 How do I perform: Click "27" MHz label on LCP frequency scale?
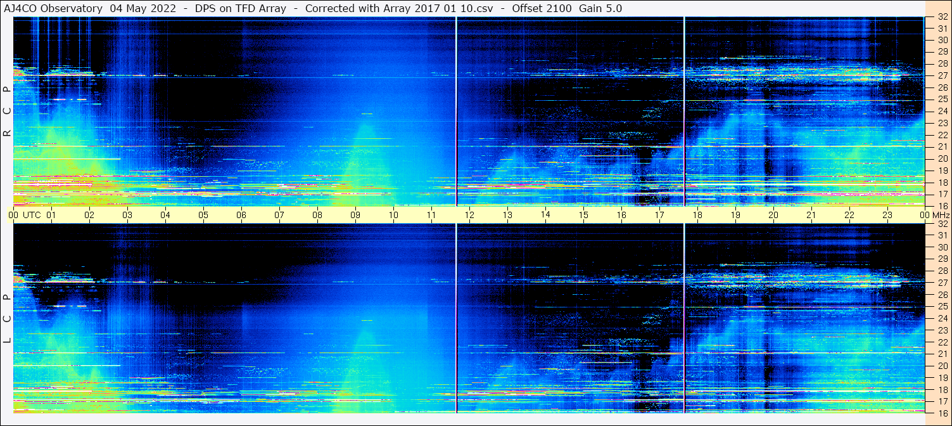tap(942, 283)
